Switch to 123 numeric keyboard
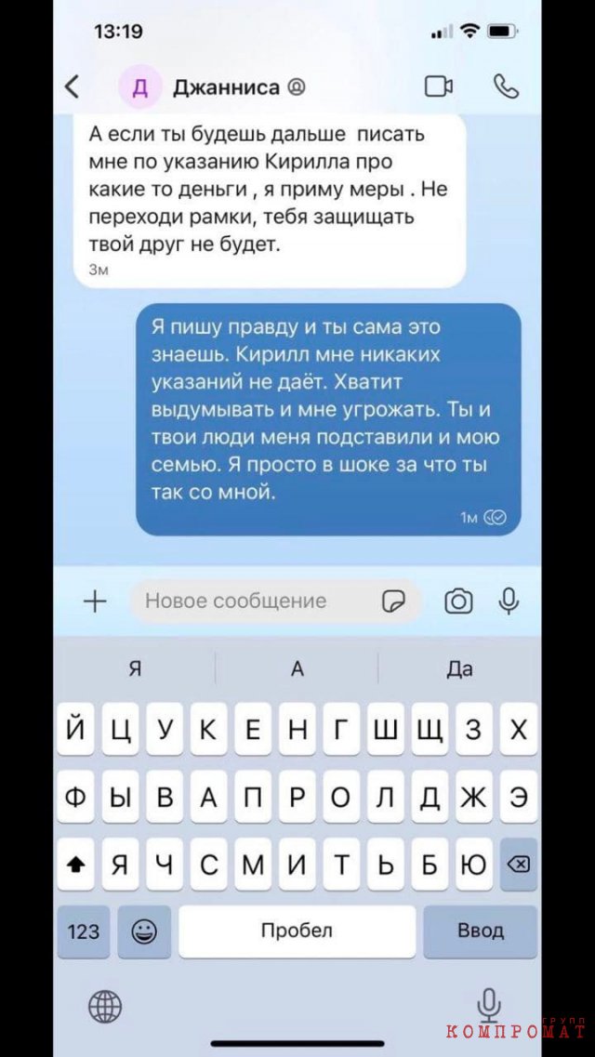 84,931
